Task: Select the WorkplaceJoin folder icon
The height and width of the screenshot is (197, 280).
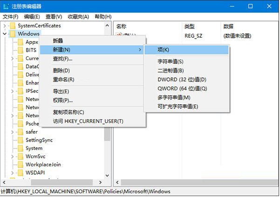Action: 20,164
